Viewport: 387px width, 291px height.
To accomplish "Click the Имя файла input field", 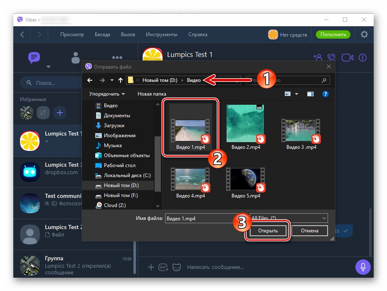I will pos(202,218).
